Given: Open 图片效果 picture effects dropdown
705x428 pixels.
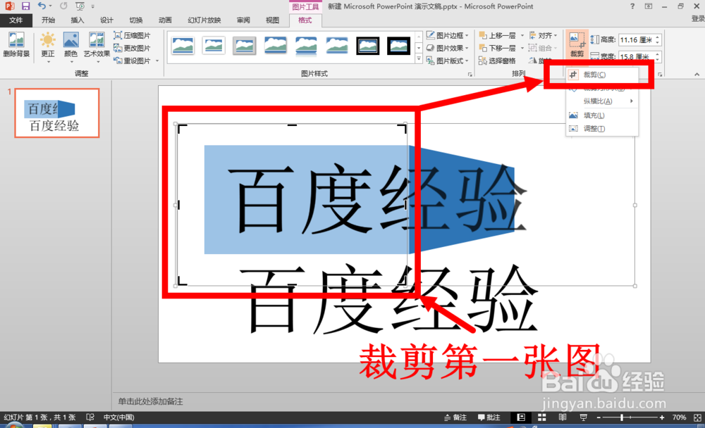Looking at the screenshot, I should pyautogui.click(x=448, y=48).
